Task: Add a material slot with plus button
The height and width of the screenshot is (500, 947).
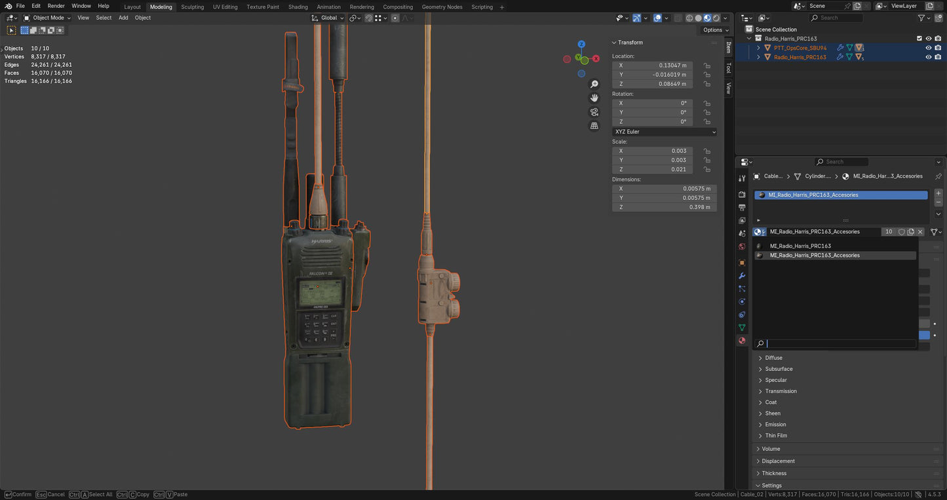Action: pos(938,193)
